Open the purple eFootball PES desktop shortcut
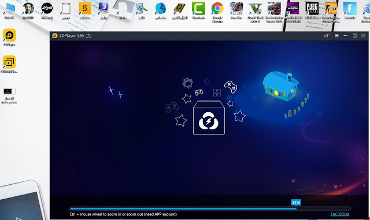The height and width of the screenshot is (220, 370). pyautogui.click(x=293, y=12)
